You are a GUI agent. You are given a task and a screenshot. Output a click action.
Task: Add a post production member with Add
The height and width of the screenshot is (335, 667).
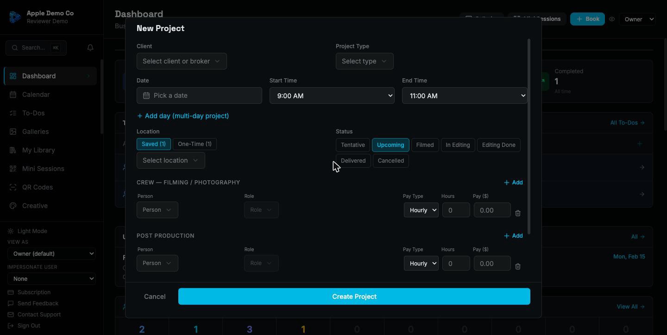[x=513, y=236]
